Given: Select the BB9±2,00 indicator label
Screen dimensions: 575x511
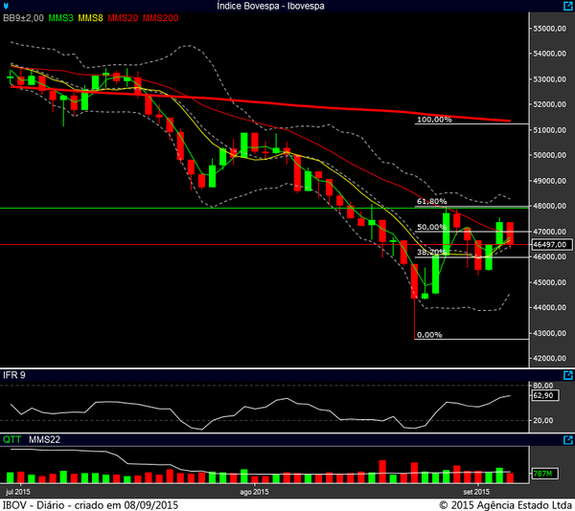Looking at the screenshot, I should click(x=23, y=18).
